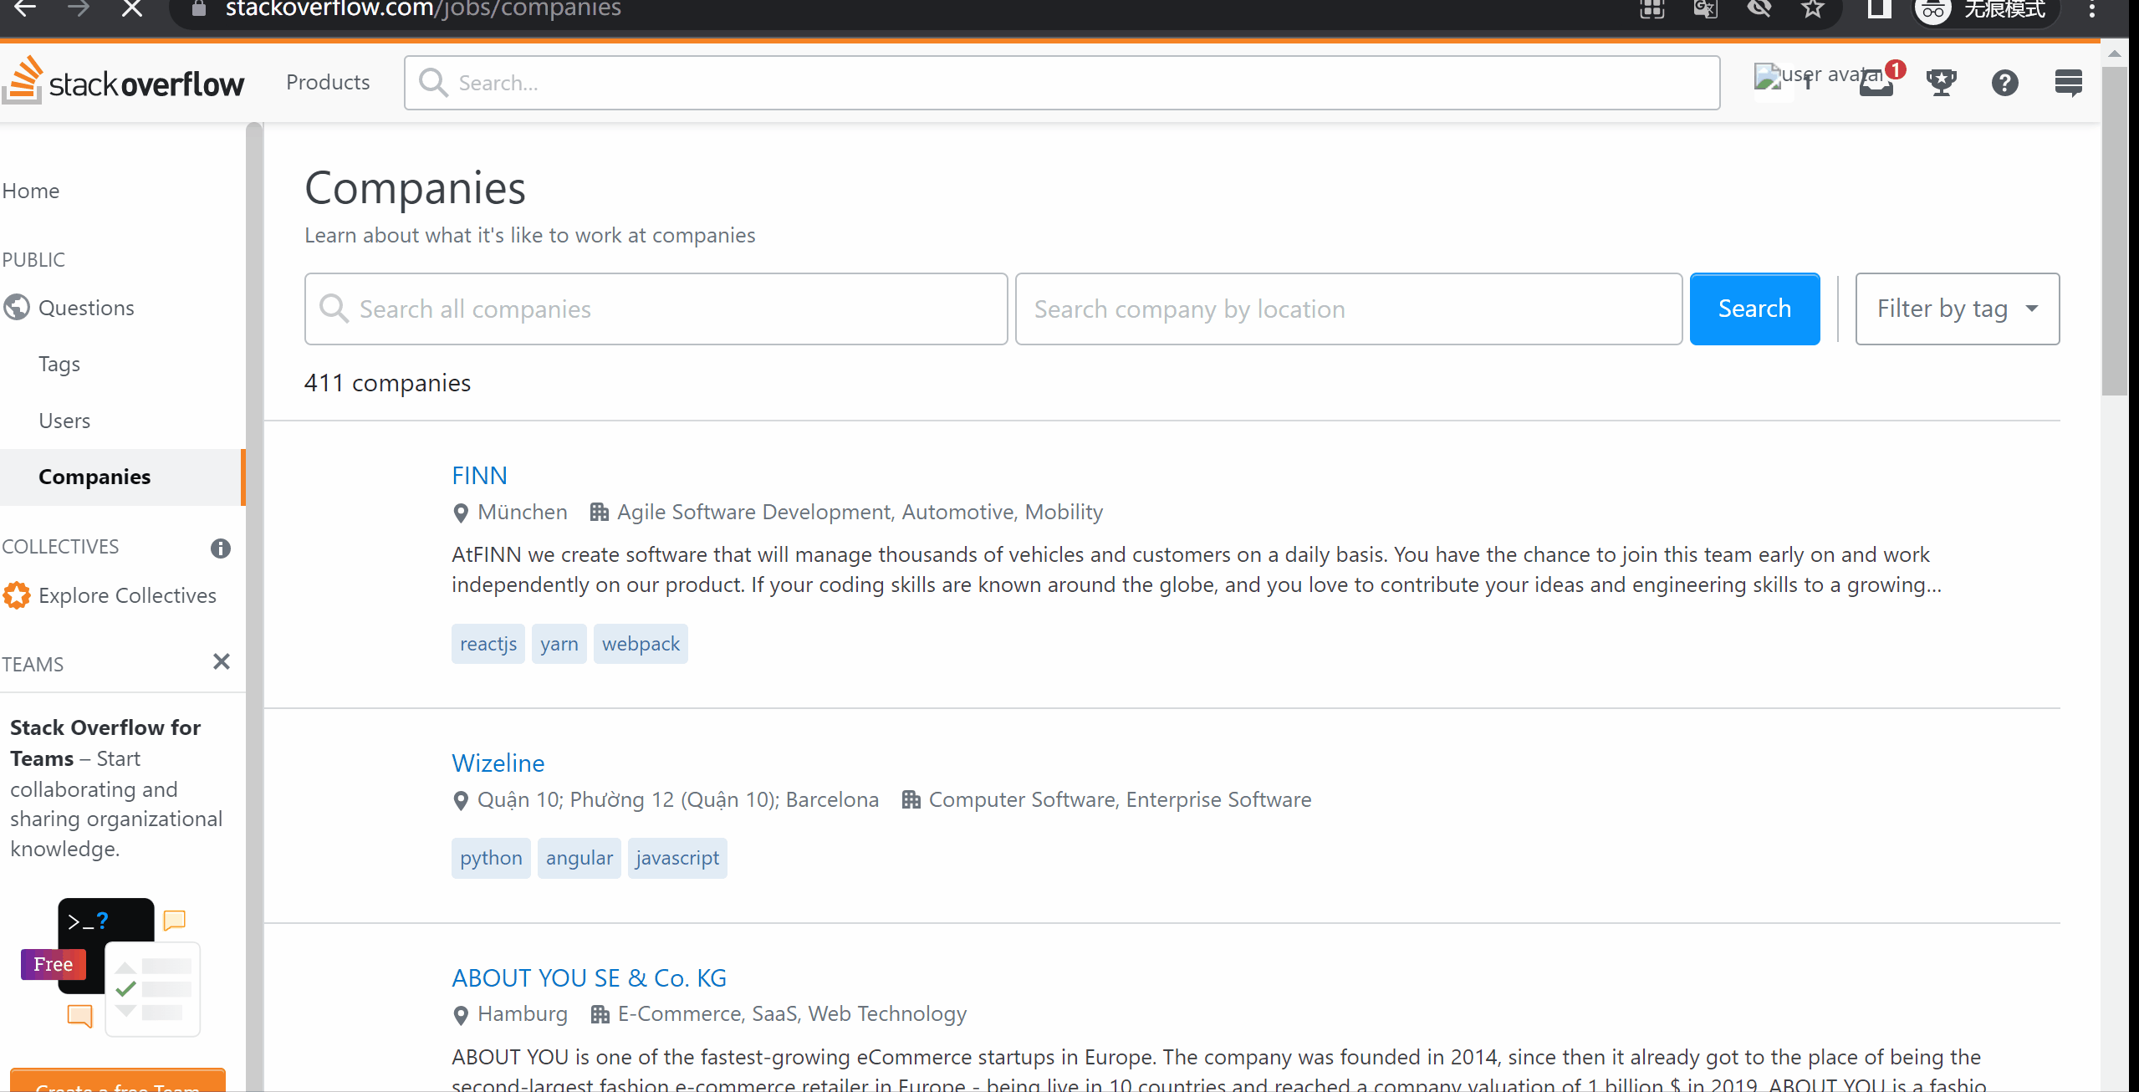Open the browser three-dot menu

coord(2091,9)
